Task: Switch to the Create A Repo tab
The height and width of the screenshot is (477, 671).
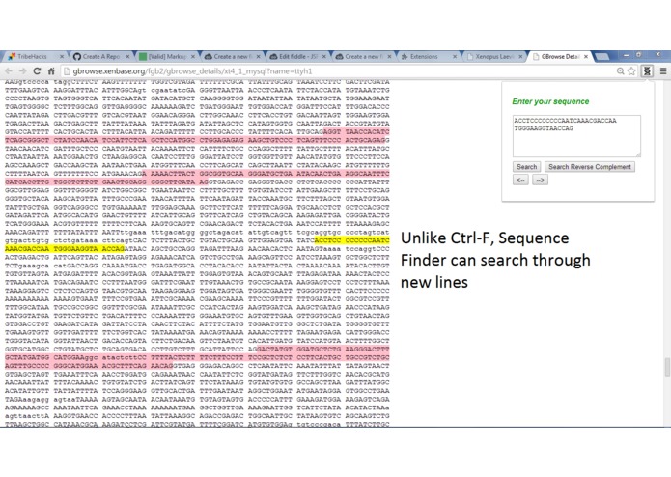Action: (x=100, y=56)
